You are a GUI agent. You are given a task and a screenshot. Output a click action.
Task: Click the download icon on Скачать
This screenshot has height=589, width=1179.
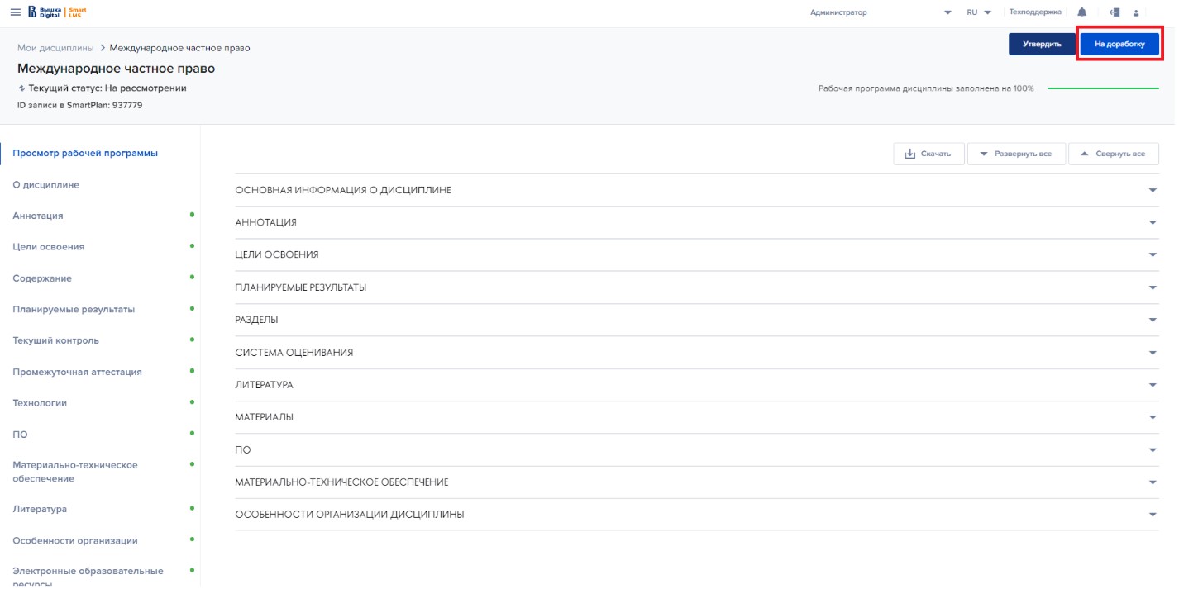tap(909, 154)
